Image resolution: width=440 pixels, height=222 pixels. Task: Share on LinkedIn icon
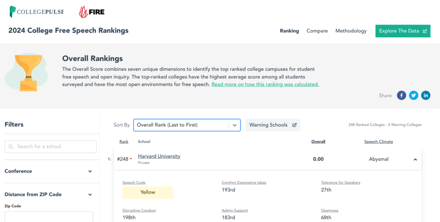tap(425, 95)
